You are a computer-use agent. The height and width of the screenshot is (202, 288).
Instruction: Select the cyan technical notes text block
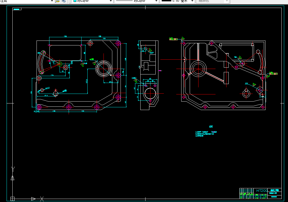click(x=206, y=134)
